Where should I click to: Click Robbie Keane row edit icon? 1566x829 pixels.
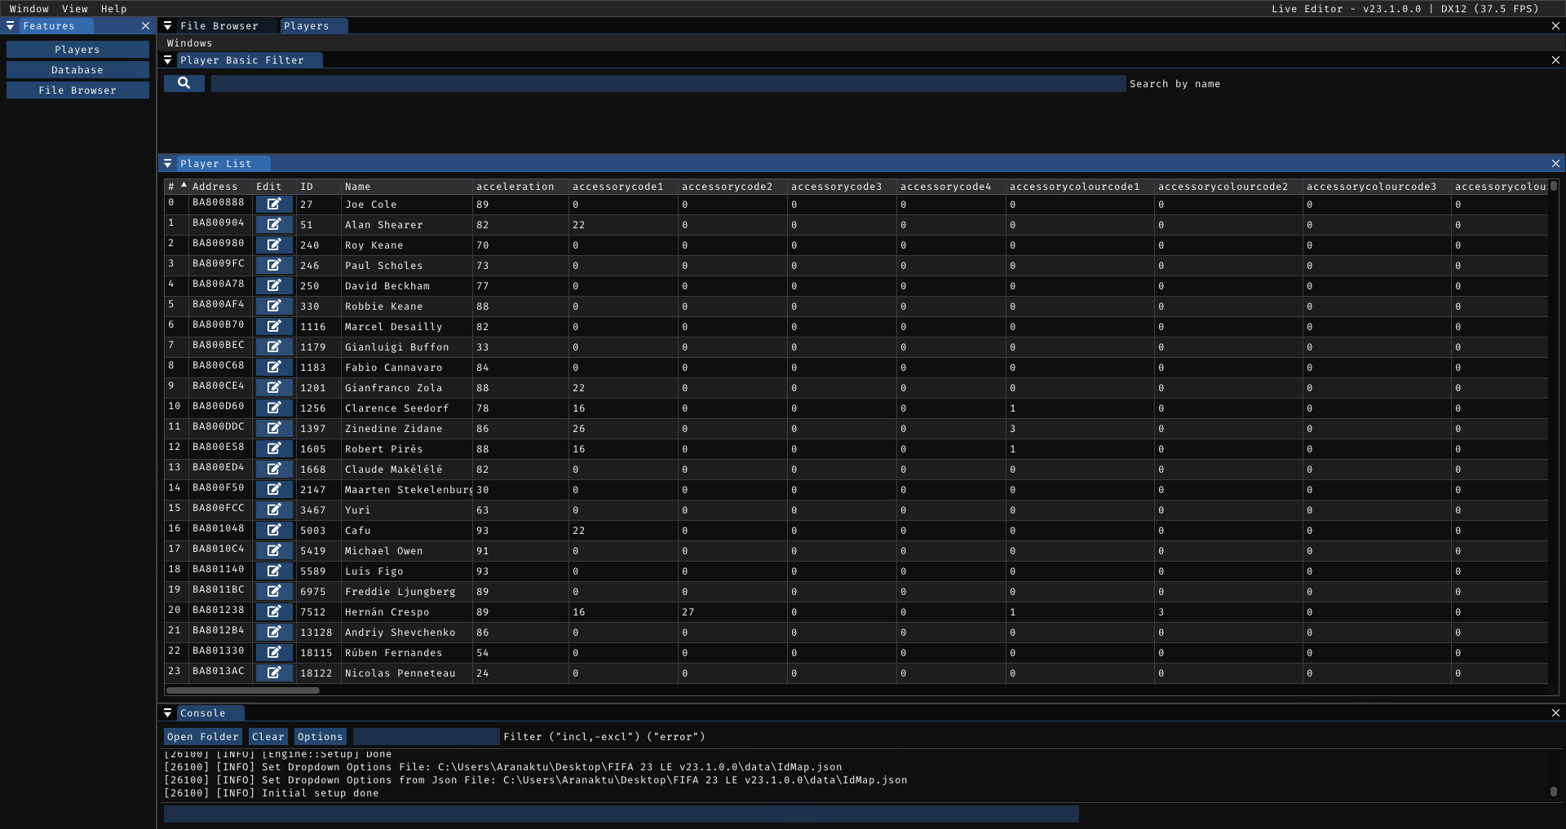[x=274, y=306]
